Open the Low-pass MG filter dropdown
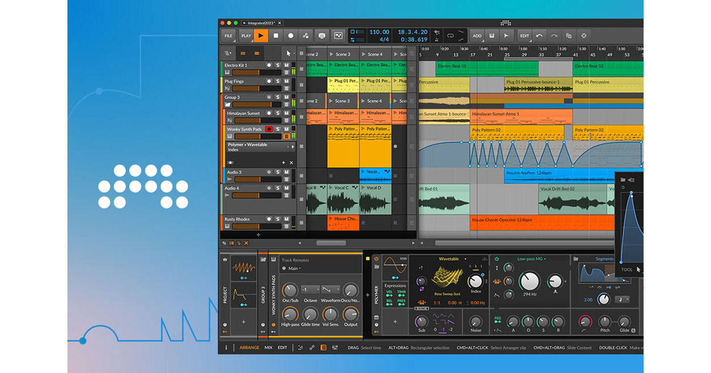Image resolution: width=711 pixels, height=373 pixels. pos(531,259)
